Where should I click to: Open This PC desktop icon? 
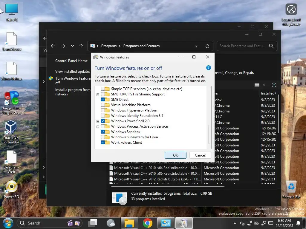click(12, 12)
